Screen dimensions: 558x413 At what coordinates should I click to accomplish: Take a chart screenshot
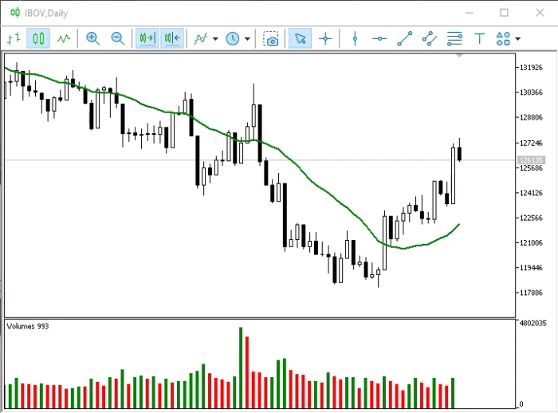coord(271,38)
